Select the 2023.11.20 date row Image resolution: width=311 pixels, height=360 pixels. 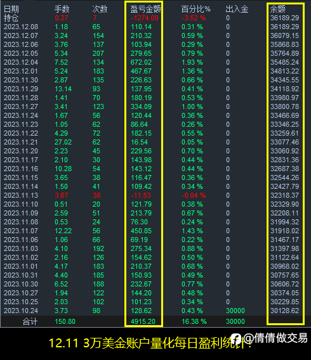tap(21, 151)
